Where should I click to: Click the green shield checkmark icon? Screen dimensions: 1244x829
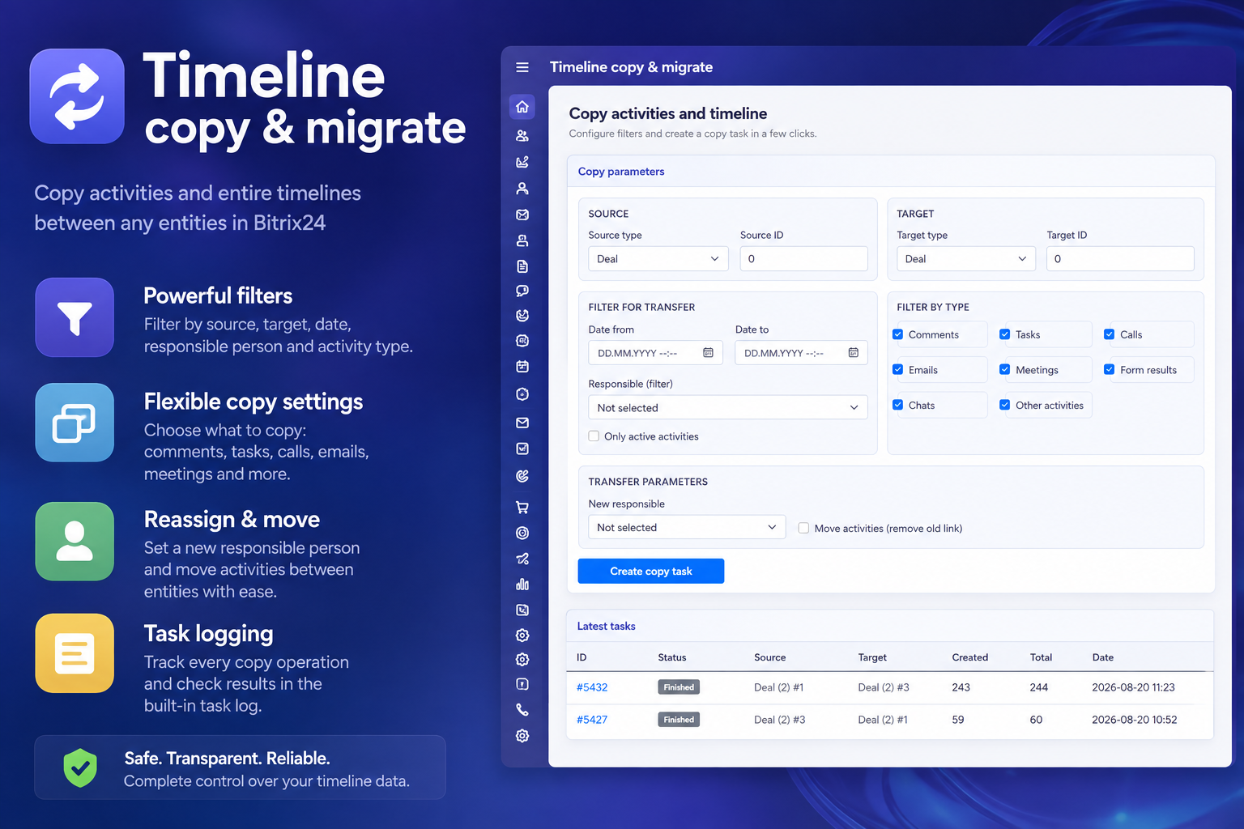coord(80,767)
